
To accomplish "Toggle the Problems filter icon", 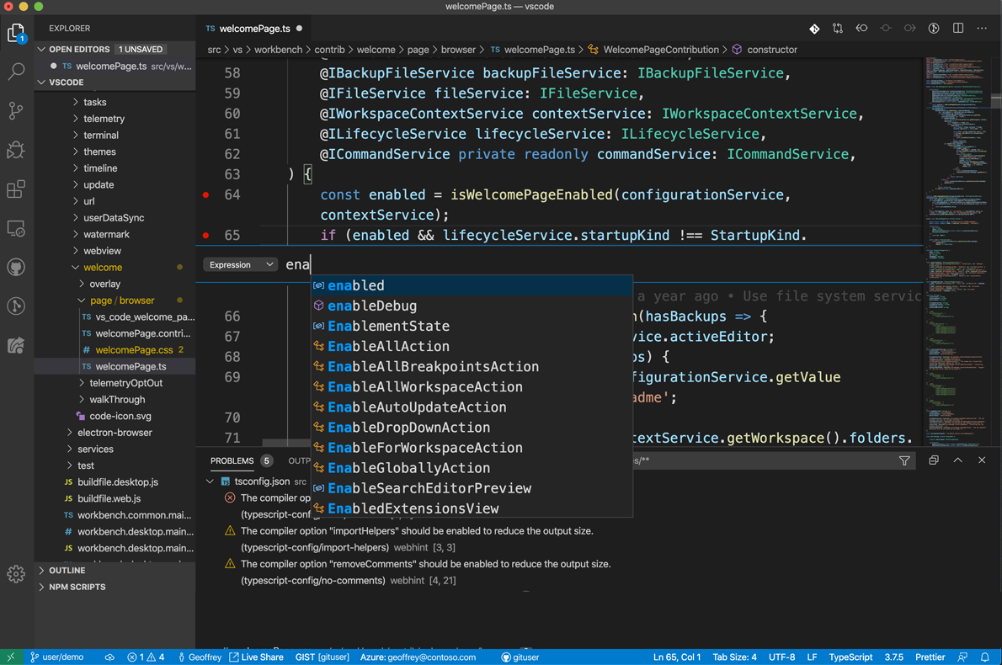I will coord(904,460).
